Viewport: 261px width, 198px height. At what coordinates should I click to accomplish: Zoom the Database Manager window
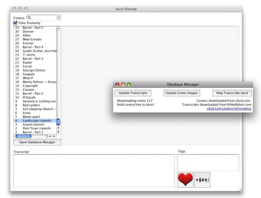pos(129,85)
